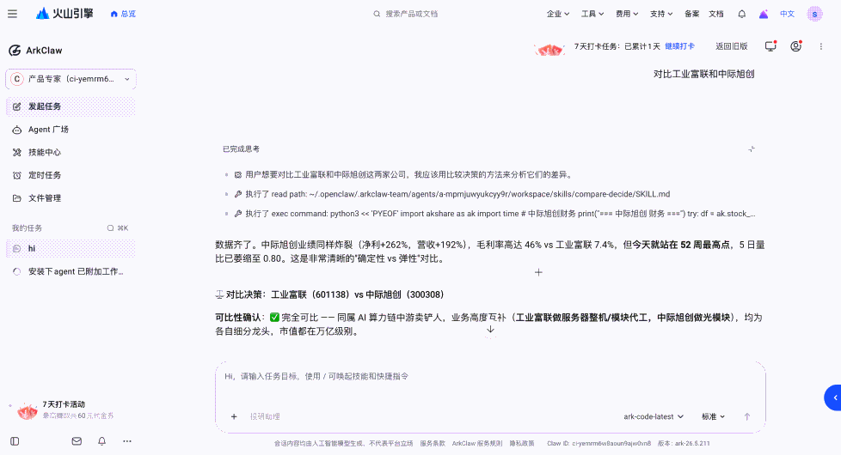841x455 pixels.
Task: Open 文件管理
Action: (71, 198)
